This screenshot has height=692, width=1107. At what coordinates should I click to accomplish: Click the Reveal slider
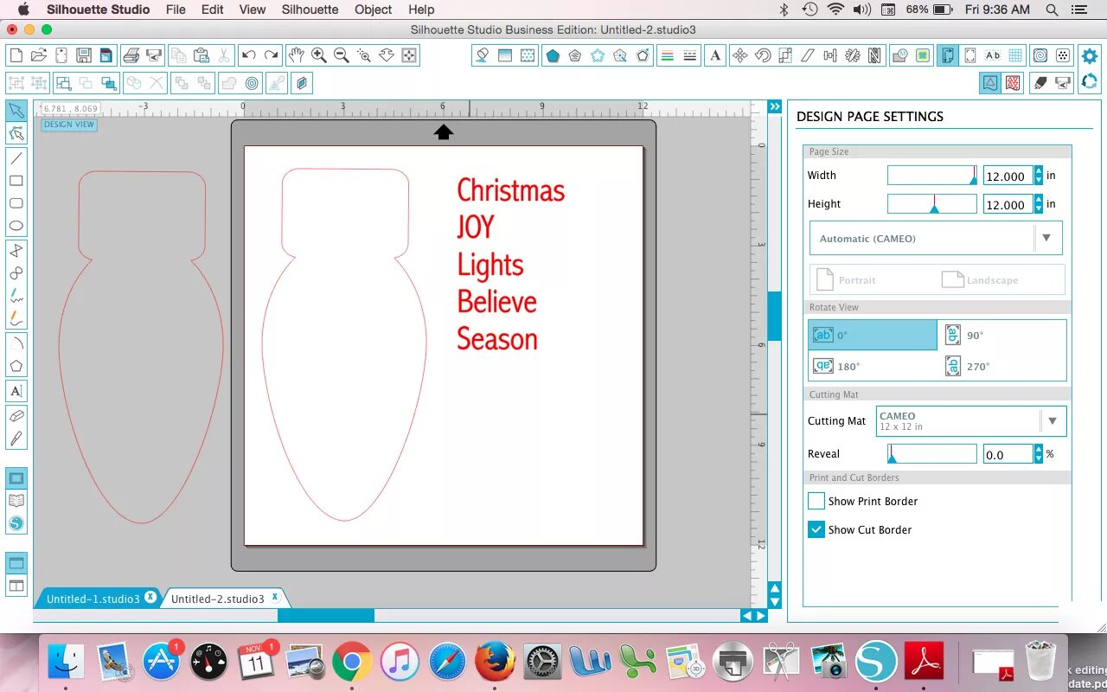(x=932, y=454)
